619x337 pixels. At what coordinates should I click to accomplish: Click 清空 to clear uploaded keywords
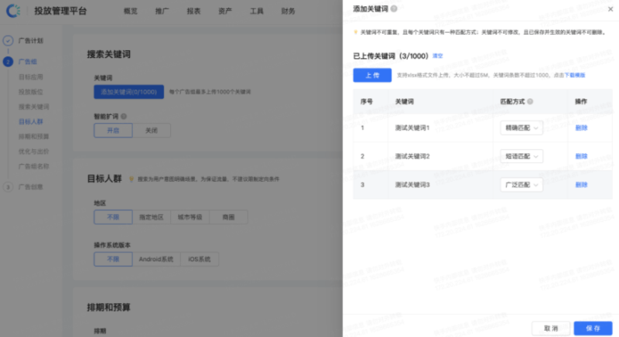coord(437,56)
